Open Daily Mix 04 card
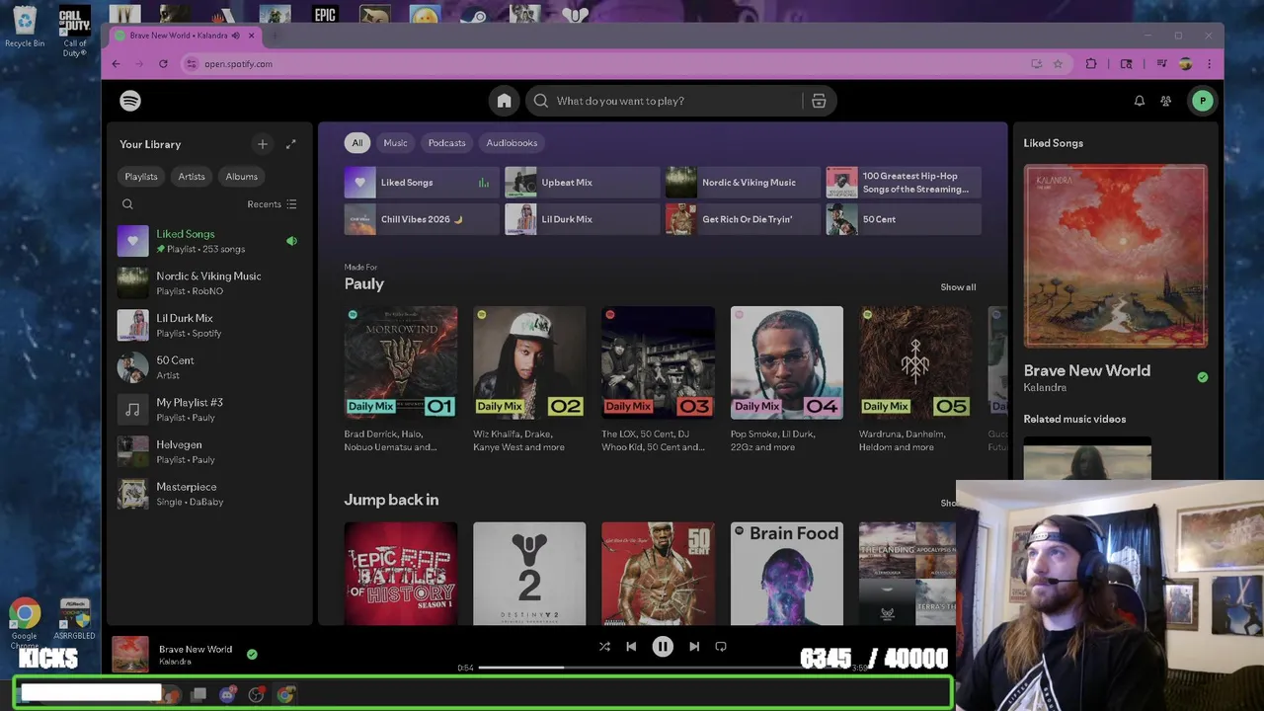Screen dimensions: 1264x711 (x=787, y=380)
